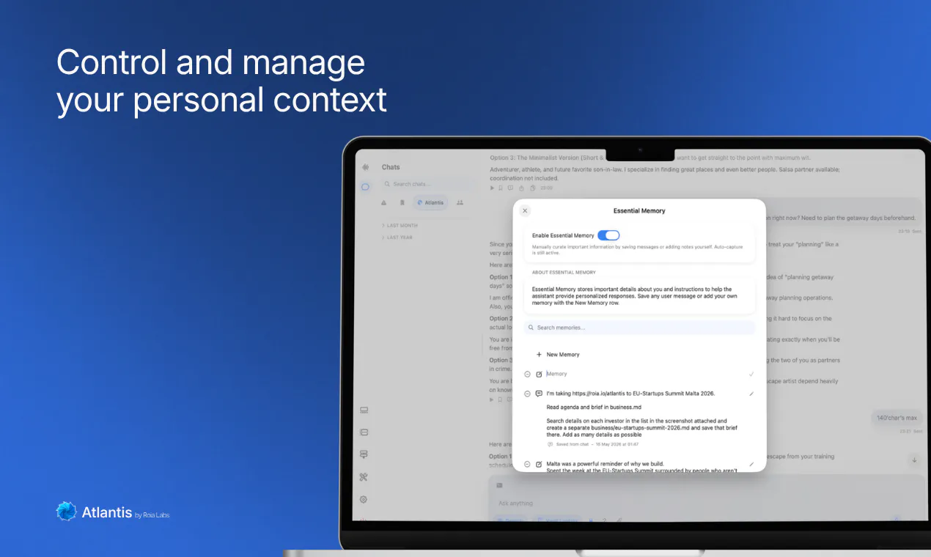Click the "140'char's max" sent message bubble
Viewport: 931px width, 557px height.
(x=897, y=418)
